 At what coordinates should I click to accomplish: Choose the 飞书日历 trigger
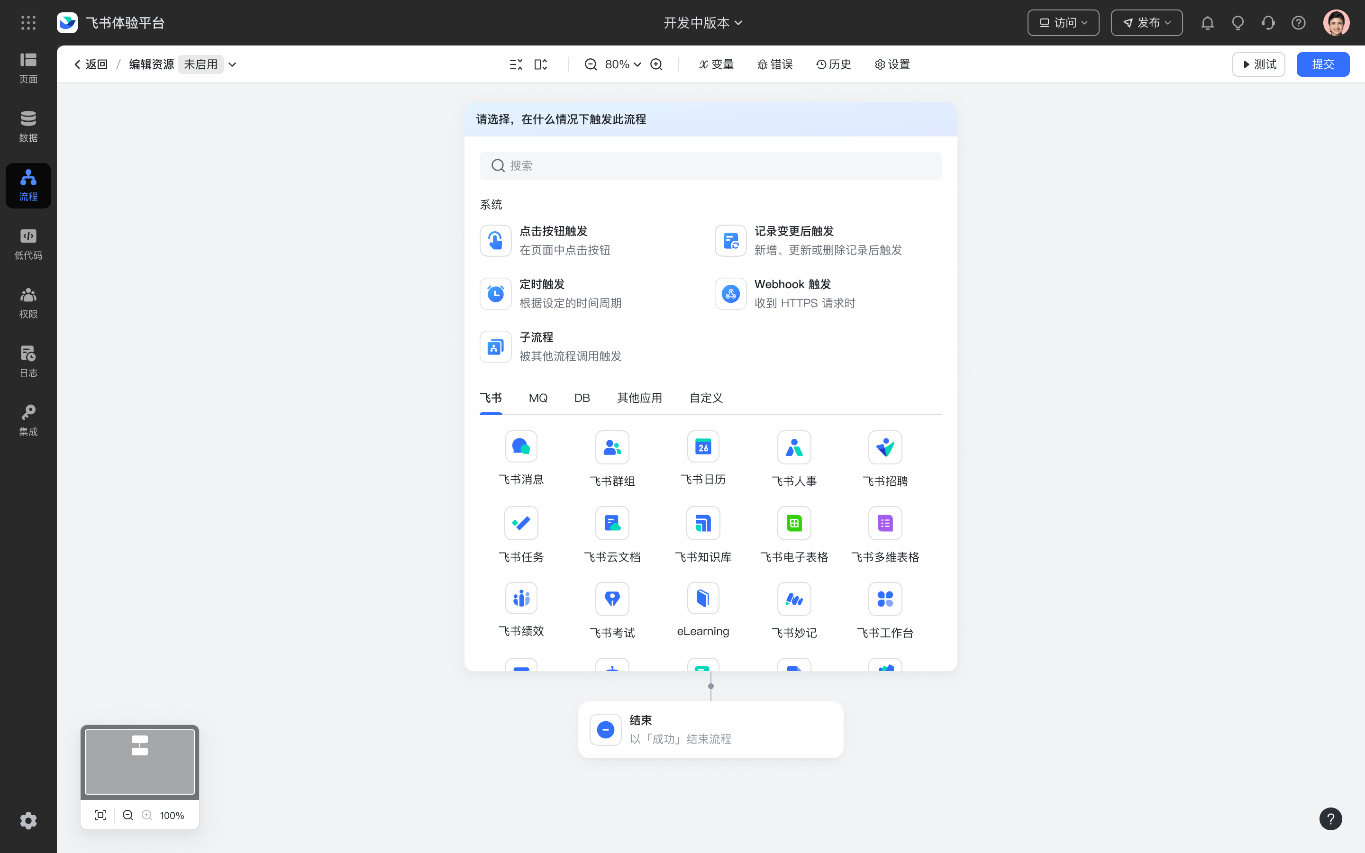pyautogui.click(x=703, y=458)
